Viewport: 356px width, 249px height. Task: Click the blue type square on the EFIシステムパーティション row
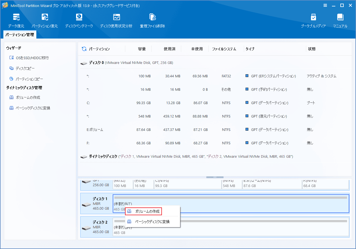[x=247, y=76]
